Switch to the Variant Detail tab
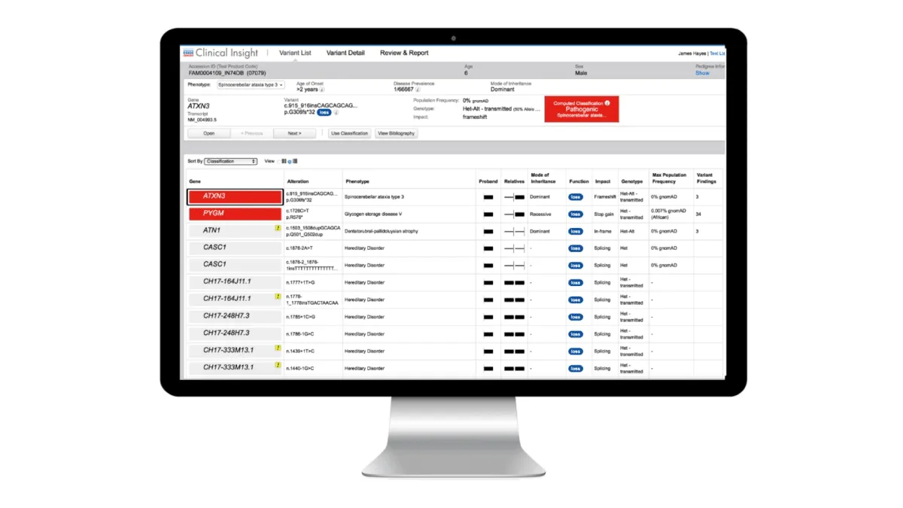903x508 pixels. tap(345, 53)
